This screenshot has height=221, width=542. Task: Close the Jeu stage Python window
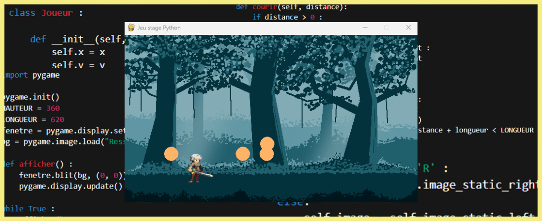click(408, 28)
